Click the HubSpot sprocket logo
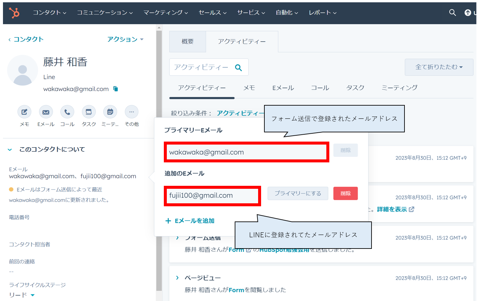The width and height of the screenshot is (477, 301). pos(14,13)
